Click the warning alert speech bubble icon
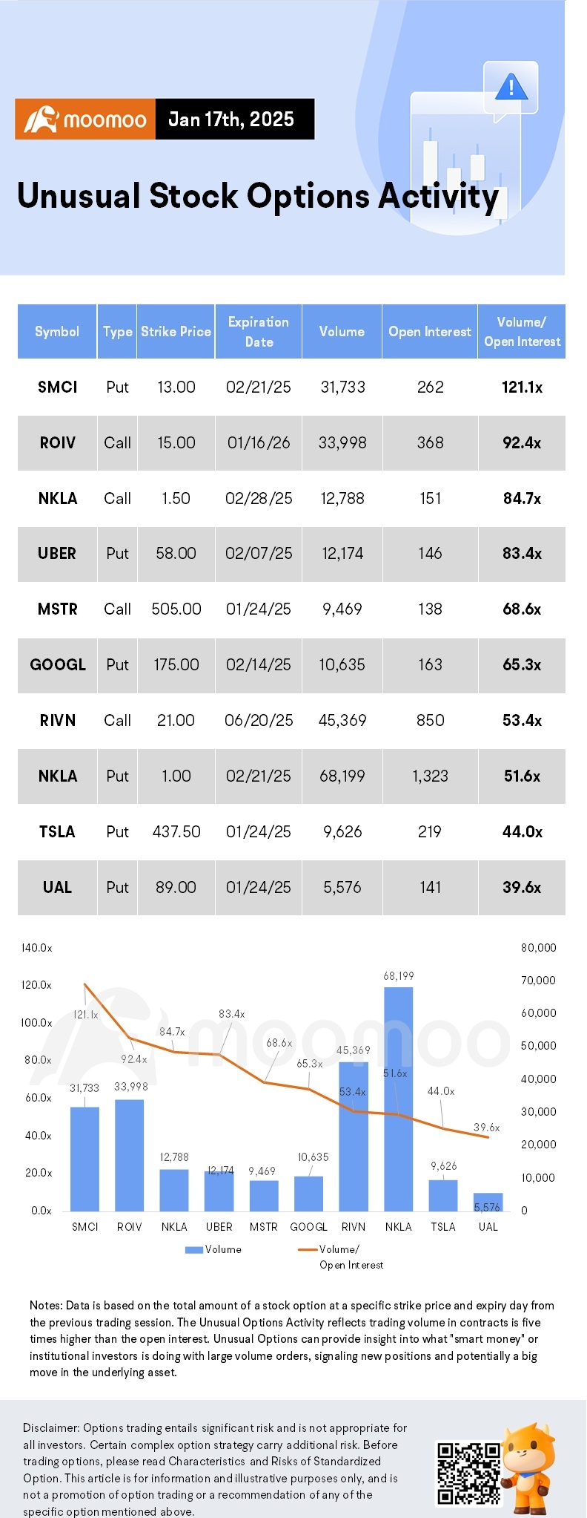 [510, 91]
